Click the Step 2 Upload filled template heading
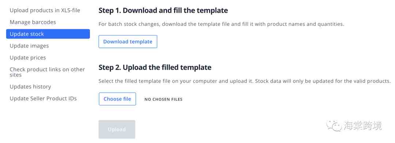The height and width of the screenshot is (143, 395). click(x=155, y=67)
